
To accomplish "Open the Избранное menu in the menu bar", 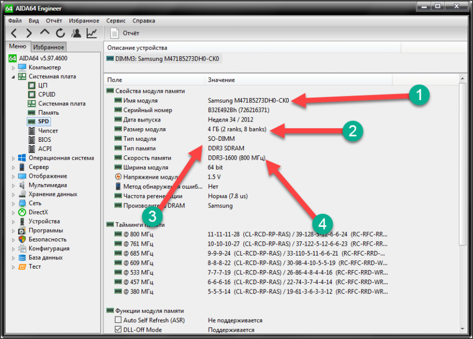I will click(84, 20).
